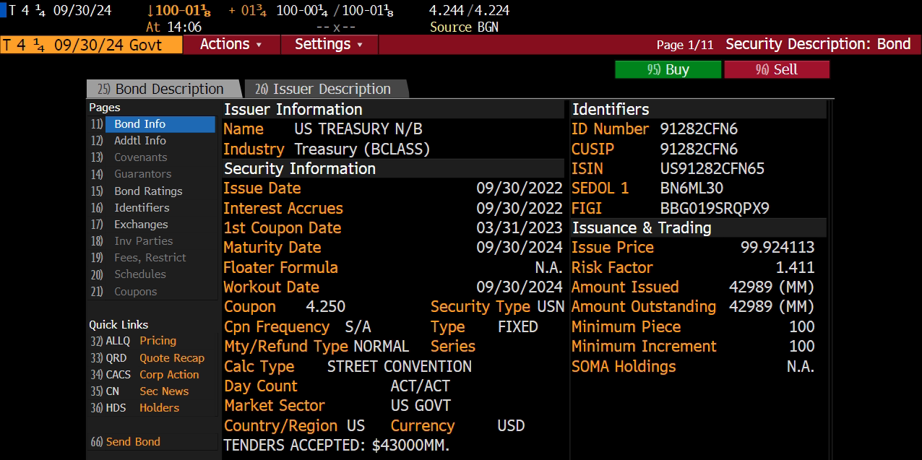Click the SEDOL 1 value BN6ML30

pos(691,188)
